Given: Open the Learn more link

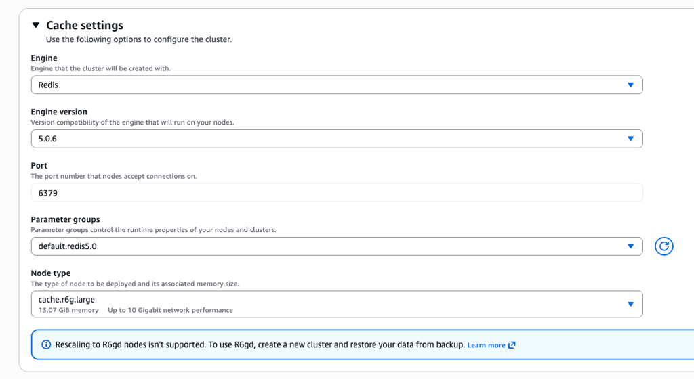Looking at the screenshot, I should (486, 345).
